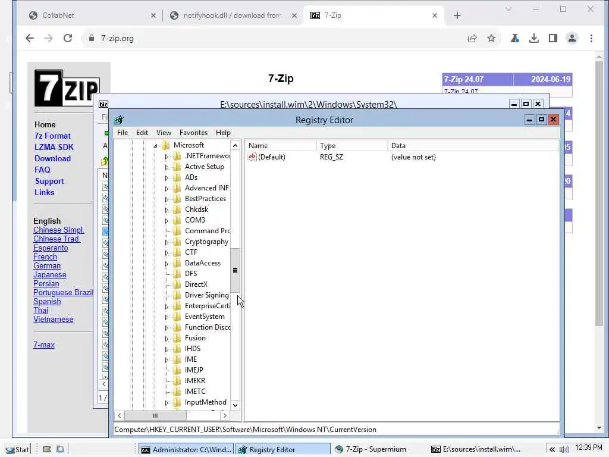Select the Command Processor folder icon
609x457 pixels.
coord(177,231)
